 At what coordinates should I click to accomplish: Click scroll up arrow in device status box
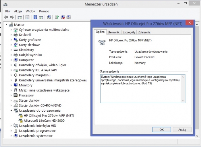[183, 77]
